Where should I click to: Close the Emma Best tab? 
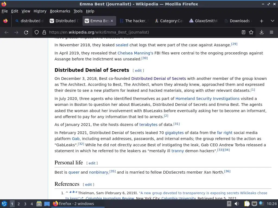112,21
